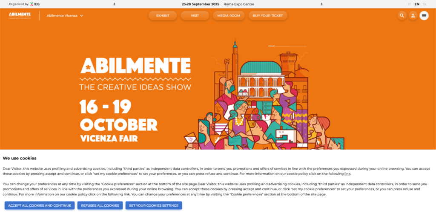Image resolution: width=436 pixels, height=214 pixels.
Task: Click 'Roma Expo Centre' text
Action: [x=239, y=4]
